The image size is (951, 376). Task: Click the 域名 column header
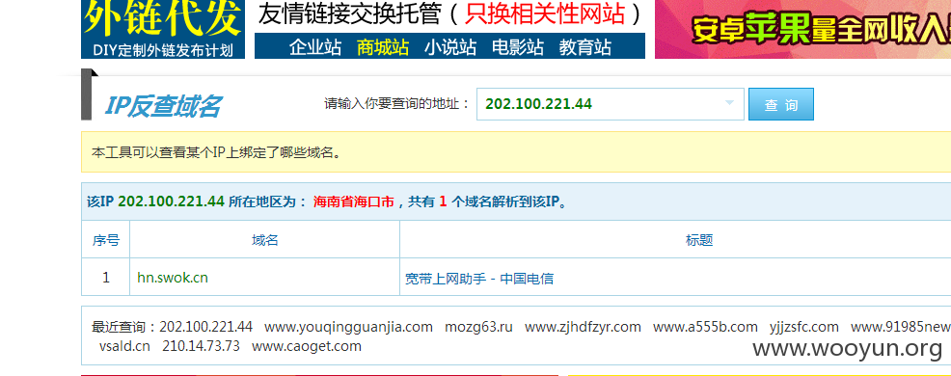(264, 240)
